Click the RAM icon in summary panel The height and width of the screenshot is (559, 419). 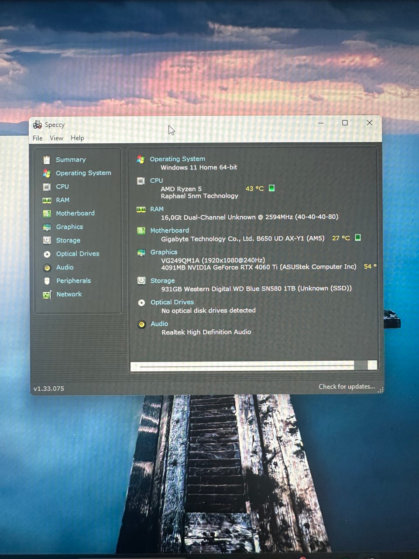pos(141,210)
